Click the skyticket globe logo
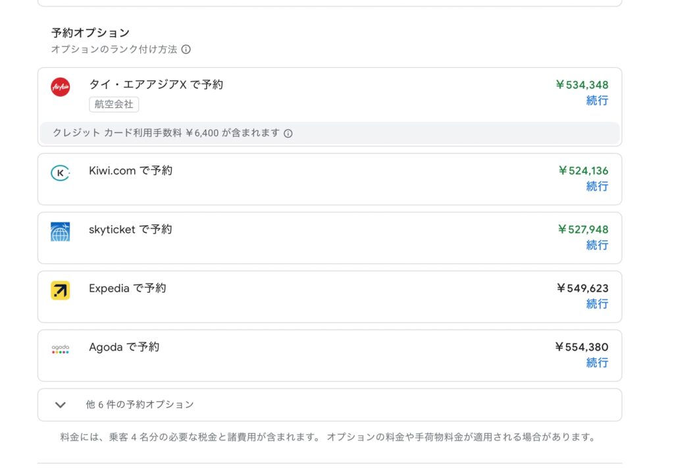This screenshot has width=674, height=468. pos(61,232)
